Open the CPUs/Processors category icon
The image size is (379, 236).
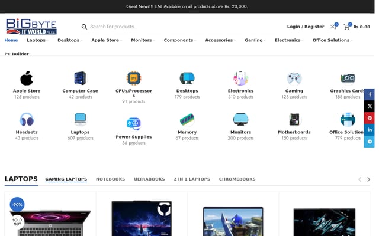coord(134,78)
